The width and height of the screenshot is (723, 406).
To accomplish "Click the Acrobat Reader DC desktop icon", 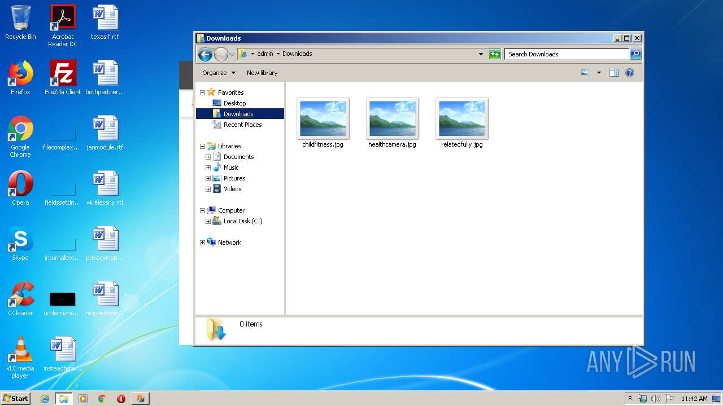I will [x=63, y=26].
